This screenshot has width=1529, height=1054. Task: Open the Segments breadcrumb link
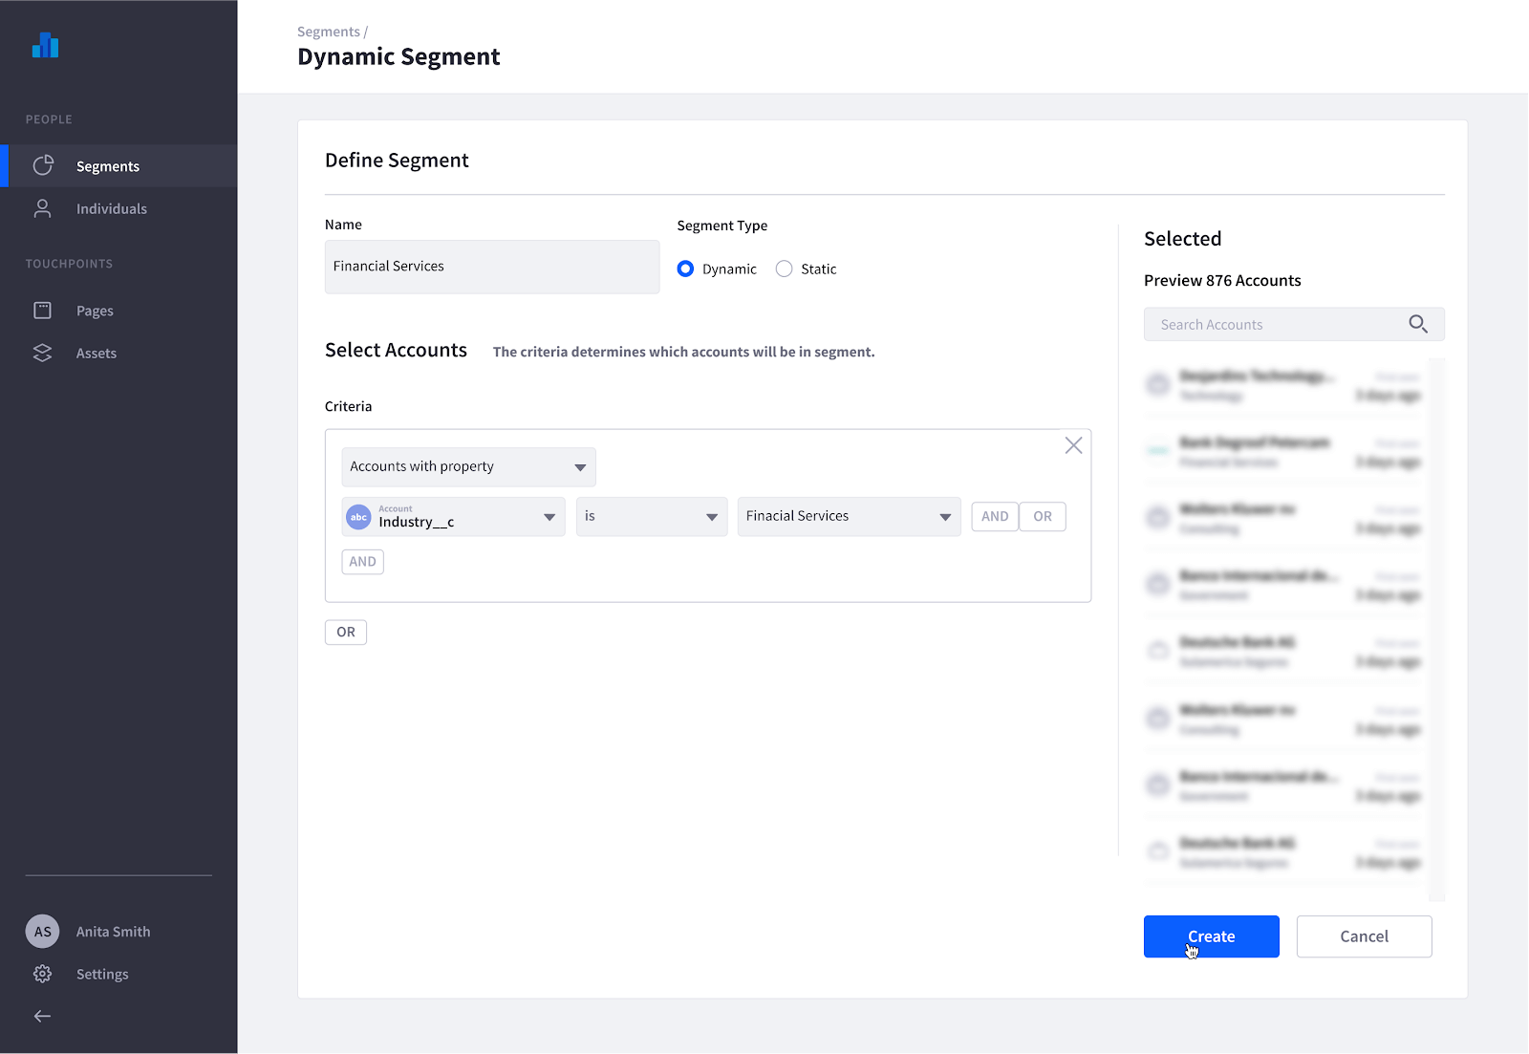(x=326, y=31)
